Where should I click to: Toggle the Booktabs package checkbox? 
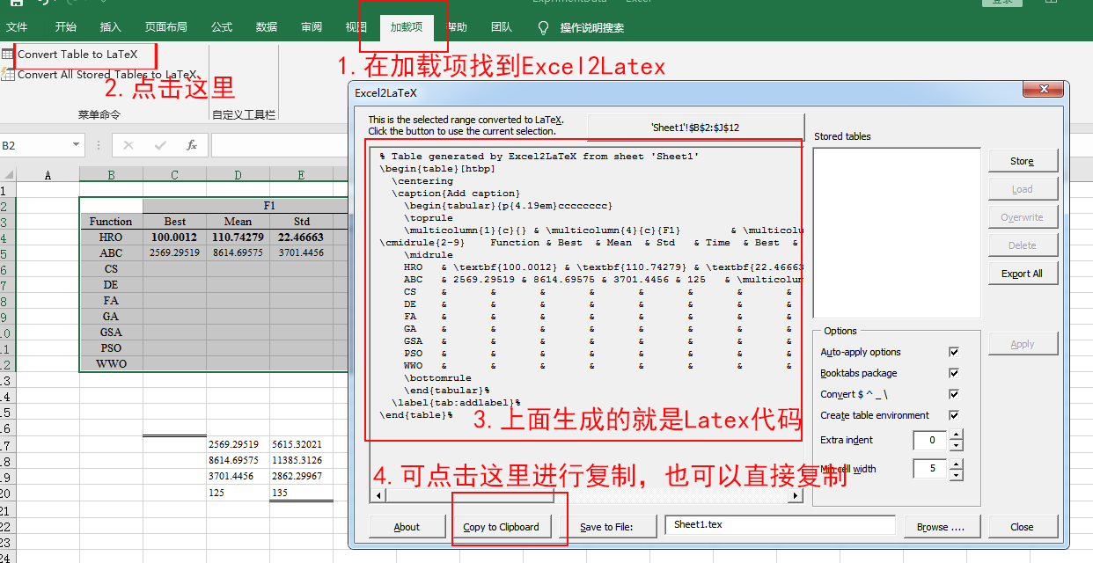pyautogui.click(x=954, y=372)
